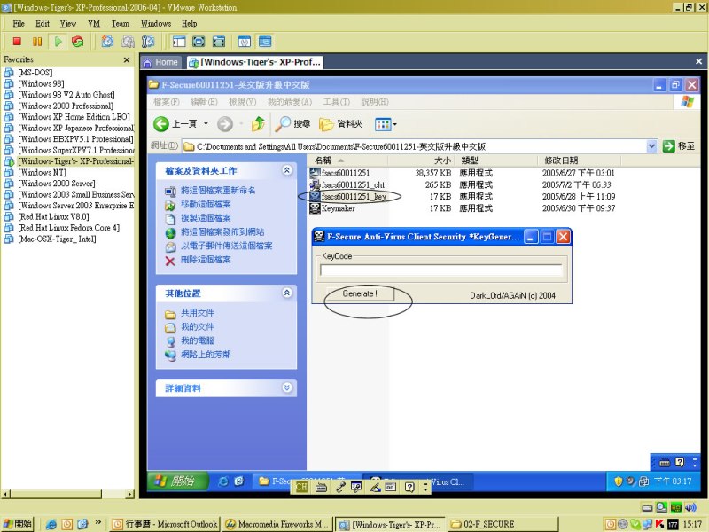This screenshot has height=532, width=709.
Task: Switch to the Home tab
Action: 161,62
